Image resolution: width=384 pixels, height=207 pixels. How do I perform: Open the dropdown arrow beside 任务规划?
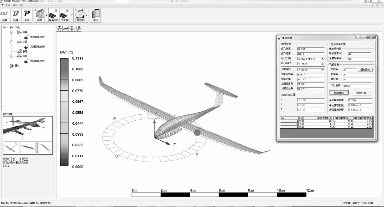pos(86,15)
